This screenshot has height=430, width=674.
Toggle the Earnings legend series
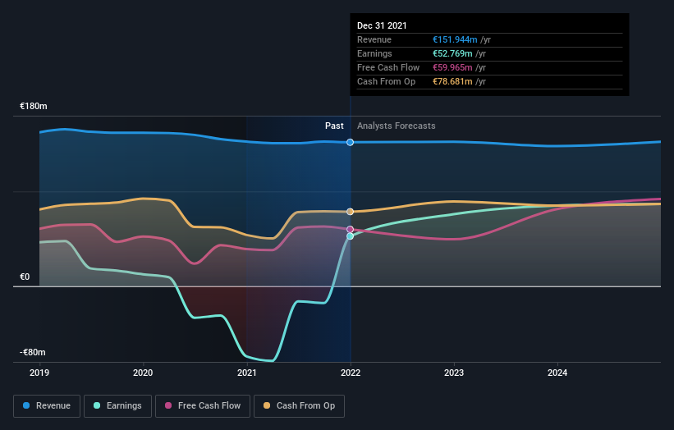[x=117, y=406]
